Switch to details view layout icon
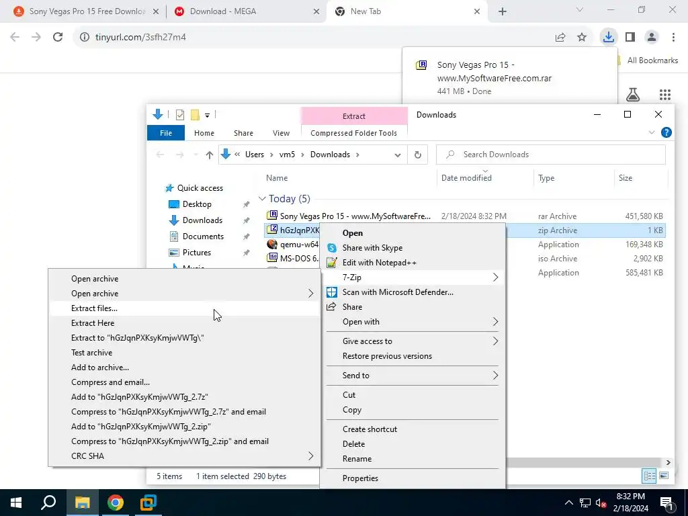Viewport: 688px width, 516px height. click(649, 476)
